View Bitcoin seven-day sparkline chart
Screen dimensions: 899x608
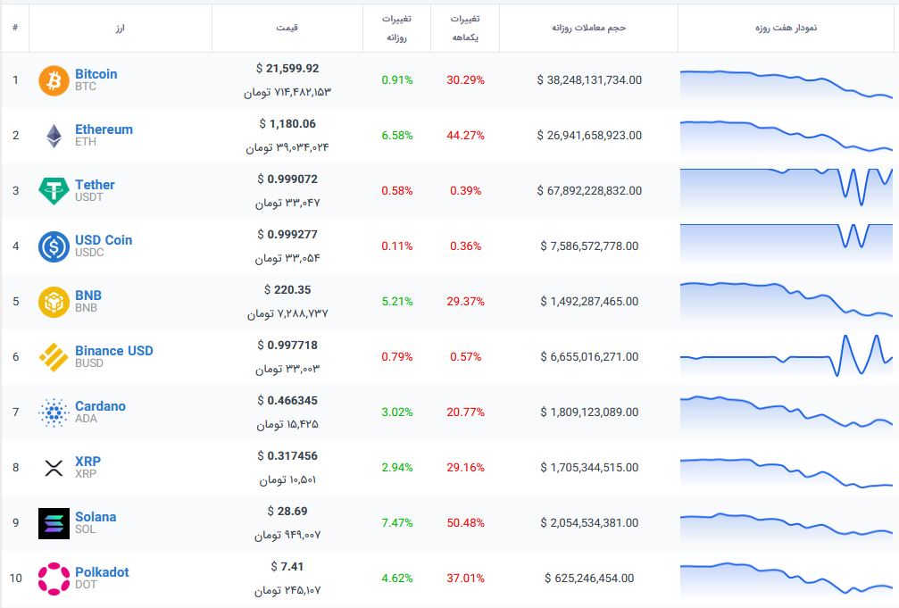(x=786, y=84)
